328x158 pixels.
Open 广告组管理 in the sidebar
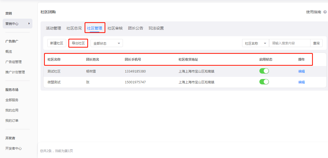point(14,62)
